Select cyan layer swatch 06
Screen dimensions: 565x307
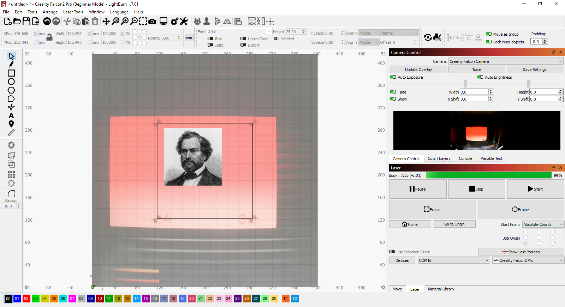(x=63, y=299)
